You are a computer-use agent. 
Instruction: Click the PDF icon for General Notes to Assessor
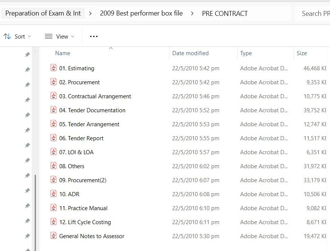[54, 236]
